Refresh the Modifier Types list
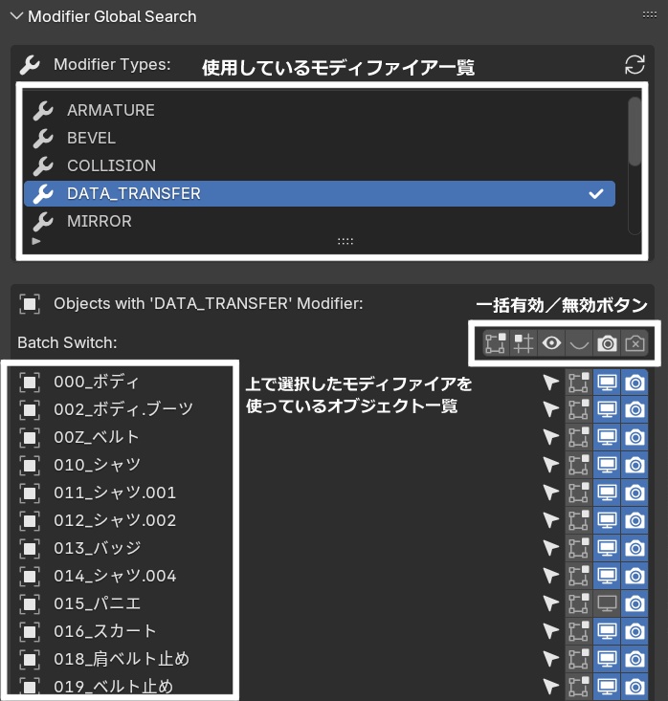The image size is (668, 701). click(635, 65)
